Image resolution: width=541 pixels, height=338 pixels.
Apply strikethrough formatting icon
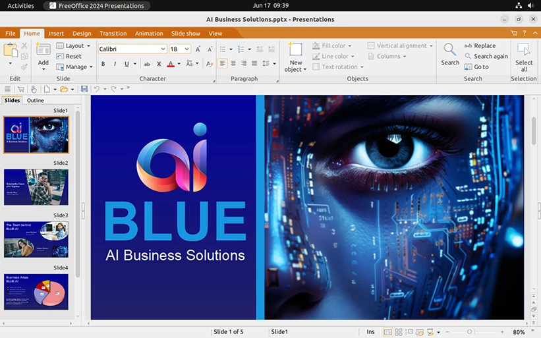tap(146, 64)
